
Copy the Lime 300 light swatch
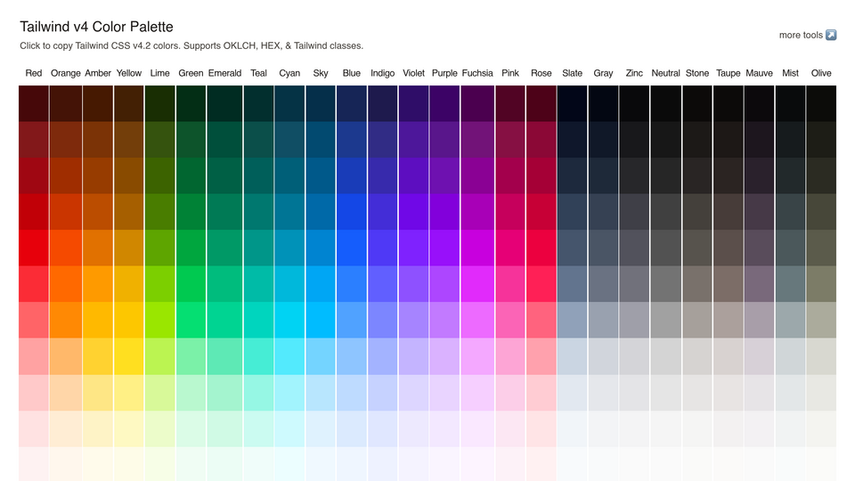(x=159, y=356)
